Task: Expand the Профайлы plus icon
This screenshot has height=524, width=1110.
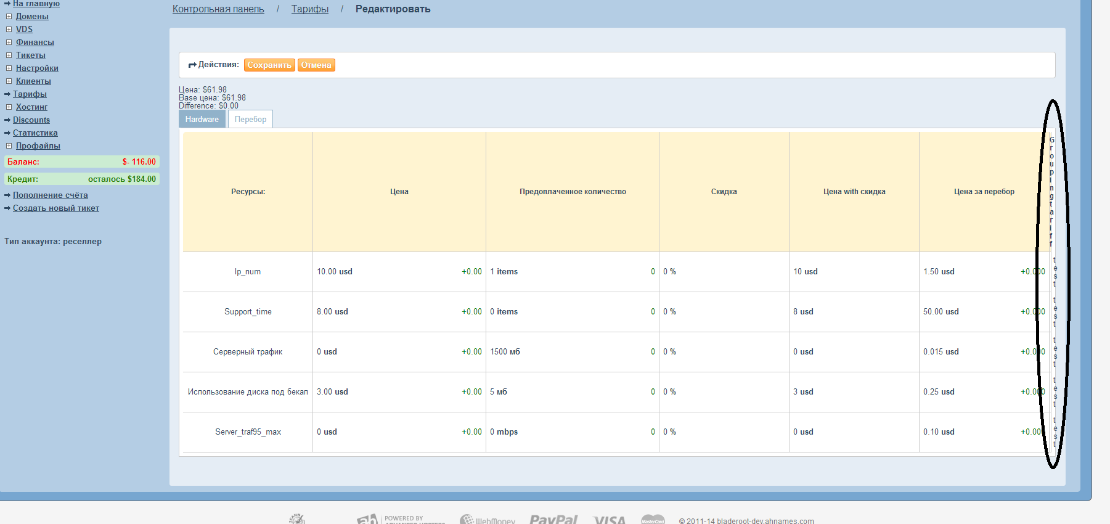Action: pyautogui.click(x=9, y=146)
